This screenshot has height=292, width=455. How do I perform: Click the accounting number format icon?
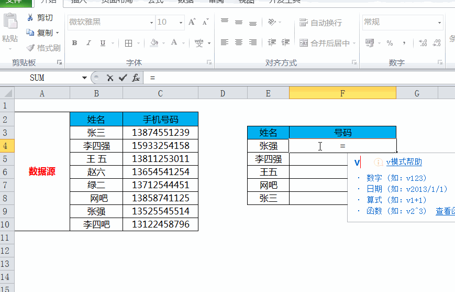[x=370, y=43]
